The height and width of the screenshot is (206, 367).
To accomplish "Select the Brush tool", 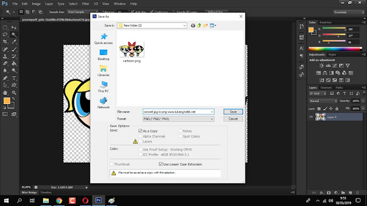I will click(x=14, y=49).
